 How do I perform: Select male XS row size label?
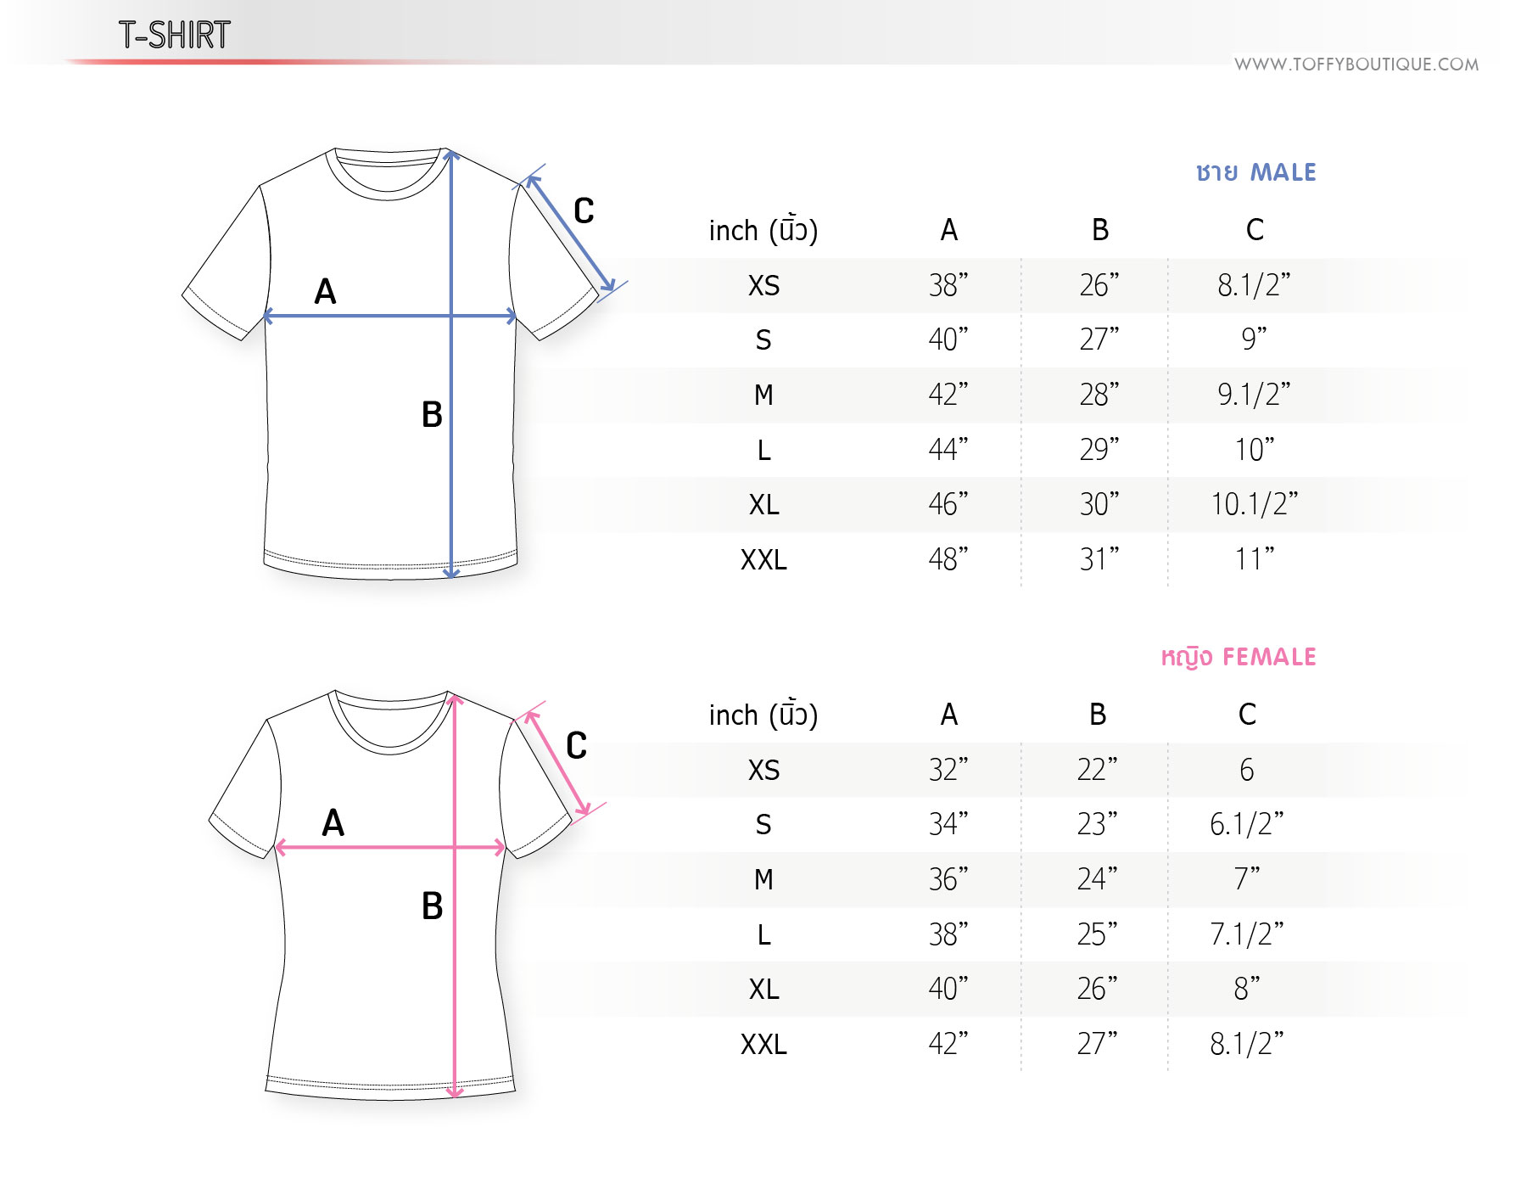(x=763, y=285)
